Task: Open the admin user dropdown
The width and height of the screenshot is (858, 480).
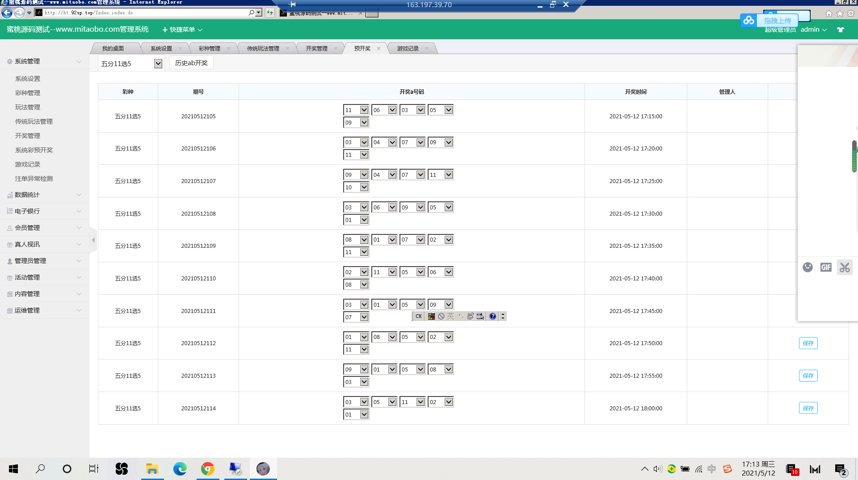Action: (813, 30)
